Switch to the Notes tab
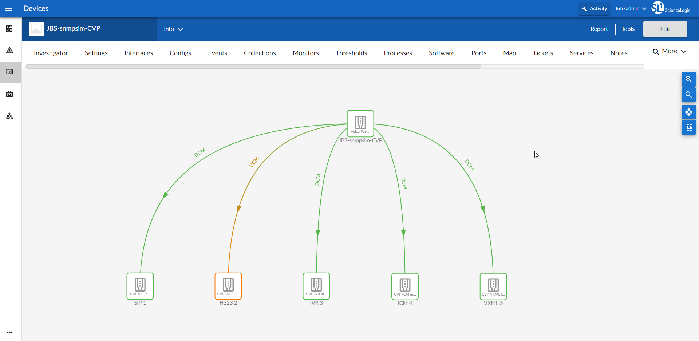This screenshot has width=699, height=341. tap(619, 53)
